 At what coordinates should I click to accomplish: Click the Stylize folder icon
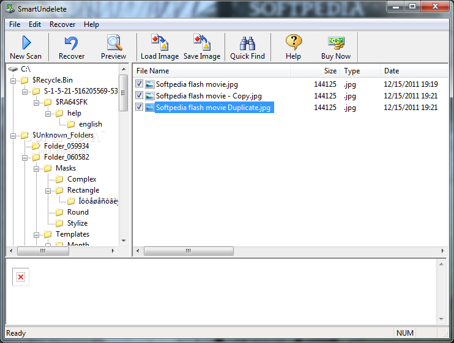59,223
